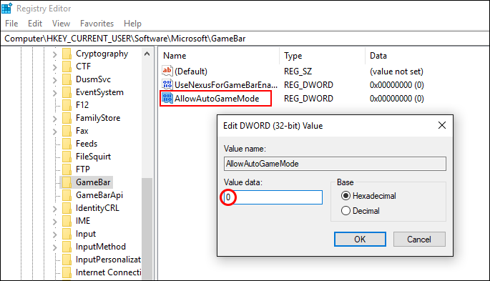Select the InputPersonalization folder icon
The image size is (490, 281).
click(x=67, y=260)
